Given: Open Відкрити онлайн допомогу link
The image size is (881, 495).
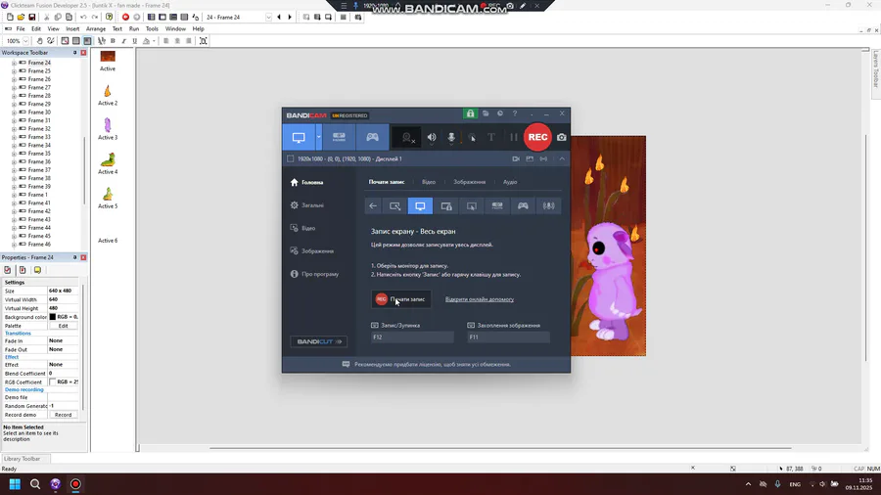Looking at the screenshot, I should (x=480, y=299).
